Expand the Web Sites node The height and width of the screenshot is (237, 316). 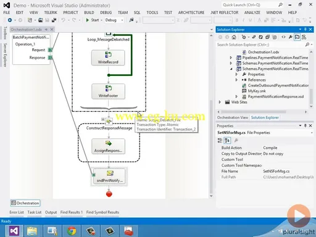(220, 102)
